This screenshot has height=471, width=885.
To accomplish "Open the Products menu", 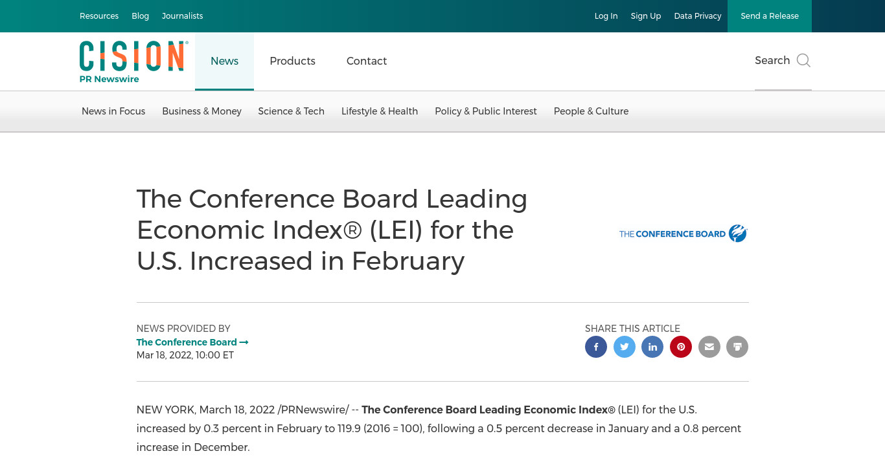I will click(293, 61).
